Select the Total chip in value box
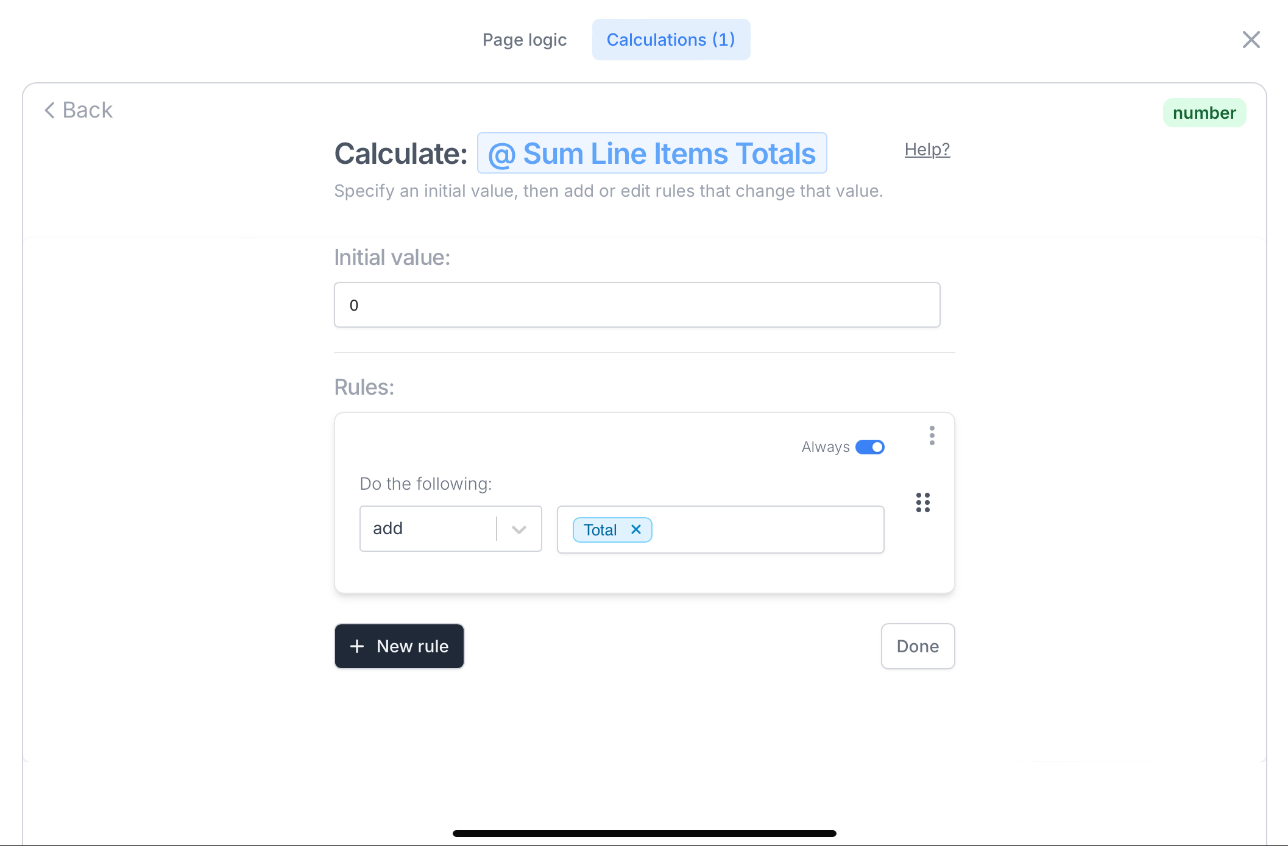1288x846 pixels. click(x=600, y=530)
